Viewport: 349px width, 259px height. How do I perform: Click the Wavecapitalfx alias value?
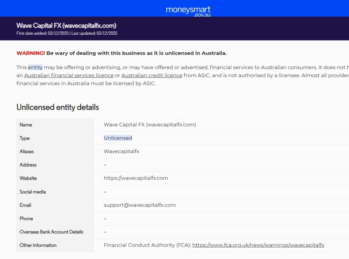tap(121, 151)
